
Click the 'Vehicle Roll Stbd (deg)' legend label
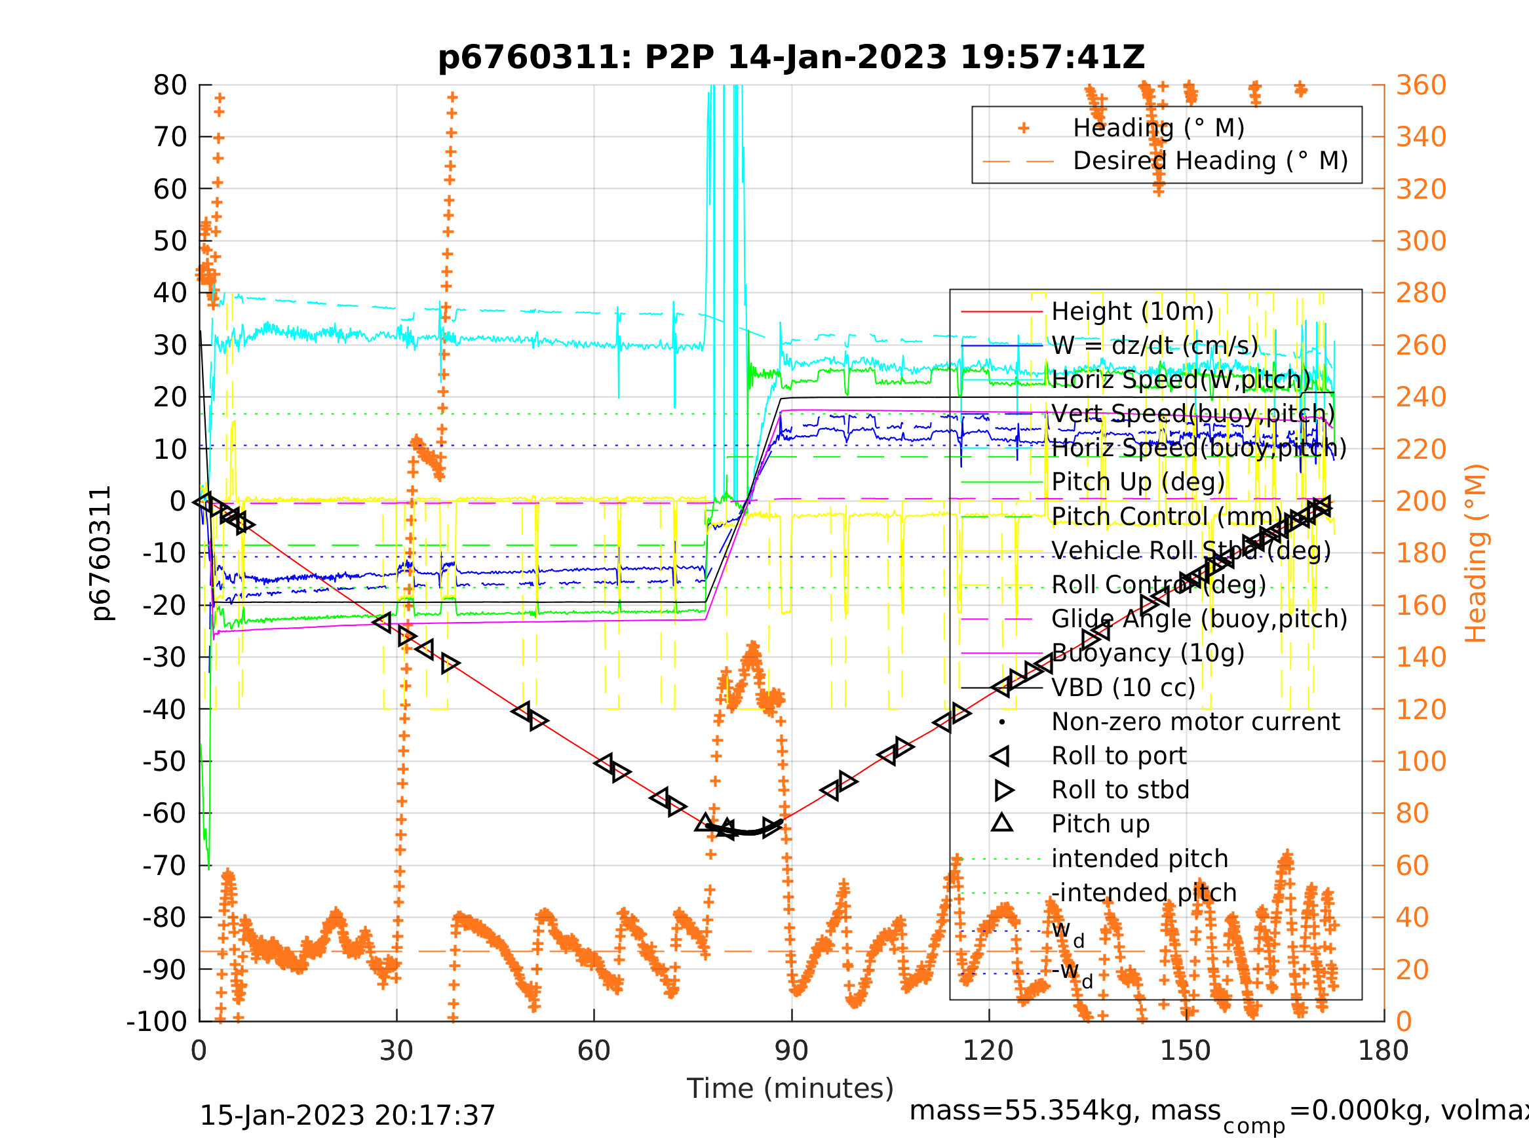[x=1191, y=551]
